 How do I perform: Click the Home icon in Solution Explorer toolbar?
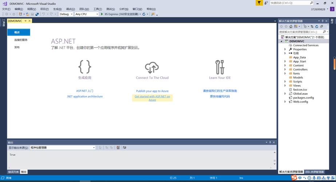(x=291, y=27)
